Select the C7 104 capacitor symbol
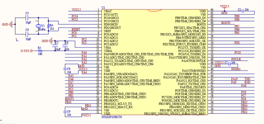The width and height of the screenshot is (264, 124). [x=229, y=64]
